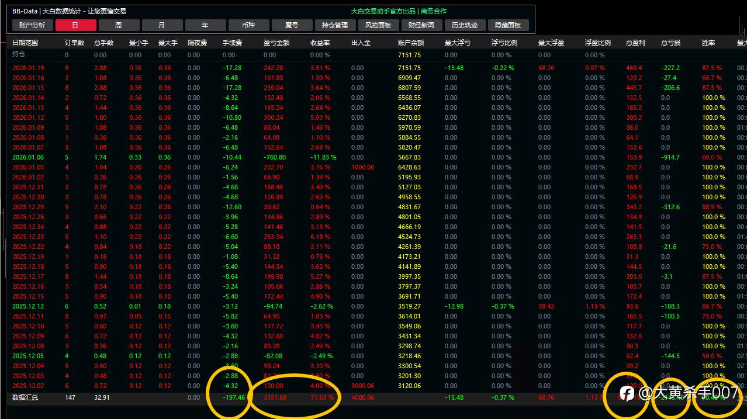Click the 1000.00 deposit cell

(362, 167)
